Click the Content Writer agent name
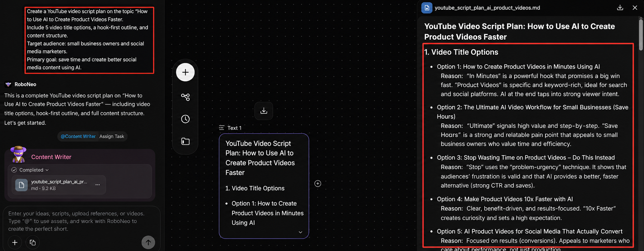Viewport: 644px width, 251px height. tap(51, 157)
